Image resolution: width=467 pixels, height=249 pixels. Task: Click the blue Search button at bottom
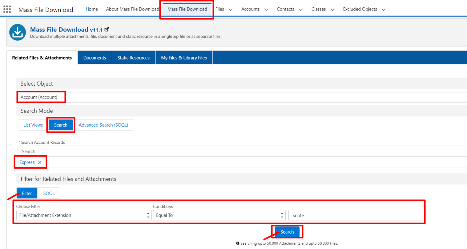click(x=287, y=232)
